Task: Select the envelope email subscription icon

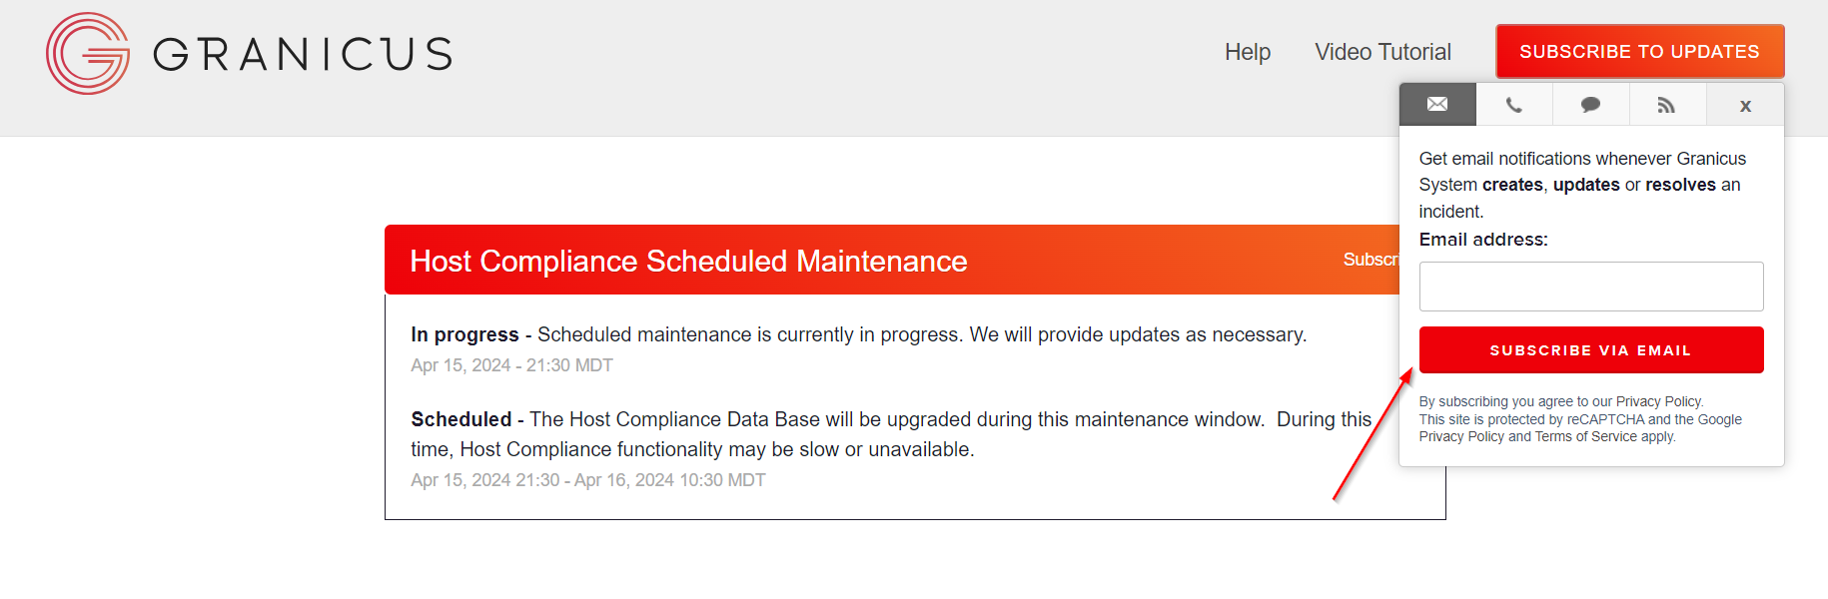Action: 1436,104
